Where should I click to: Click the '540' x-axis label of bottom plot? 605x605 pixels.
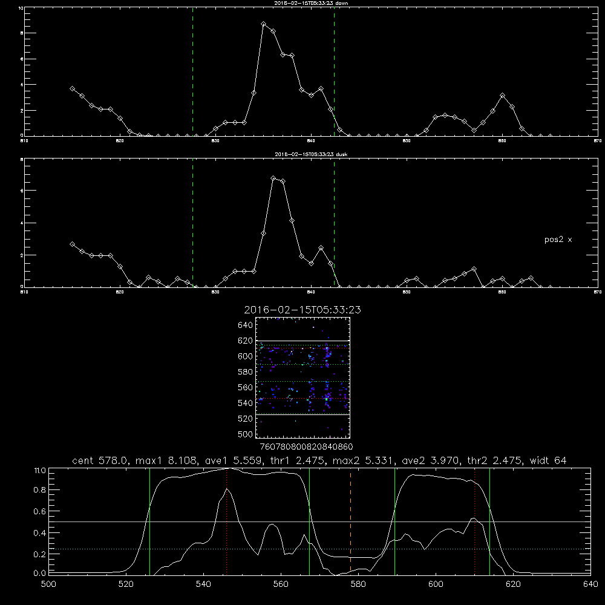(203, 584)
